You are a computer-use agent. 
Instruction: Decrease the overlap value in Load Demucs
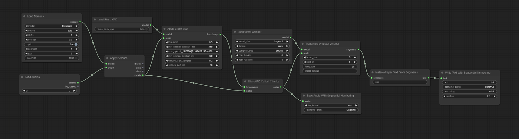tap(26, 40)
